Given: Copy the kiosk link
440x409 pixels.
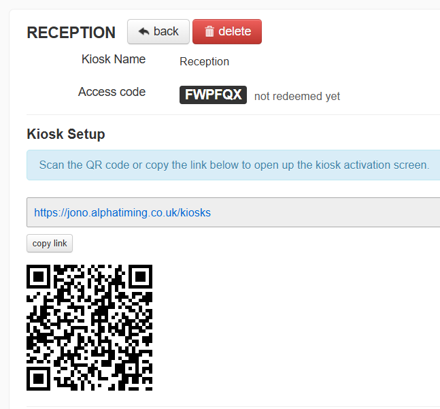Looking at the screenshot, I should (x=50, y=243).
